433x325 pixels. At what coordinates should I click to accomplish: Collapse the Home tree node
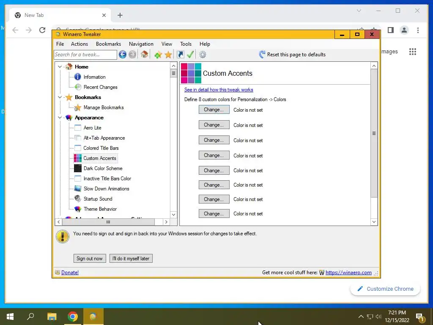click(60, 66)
